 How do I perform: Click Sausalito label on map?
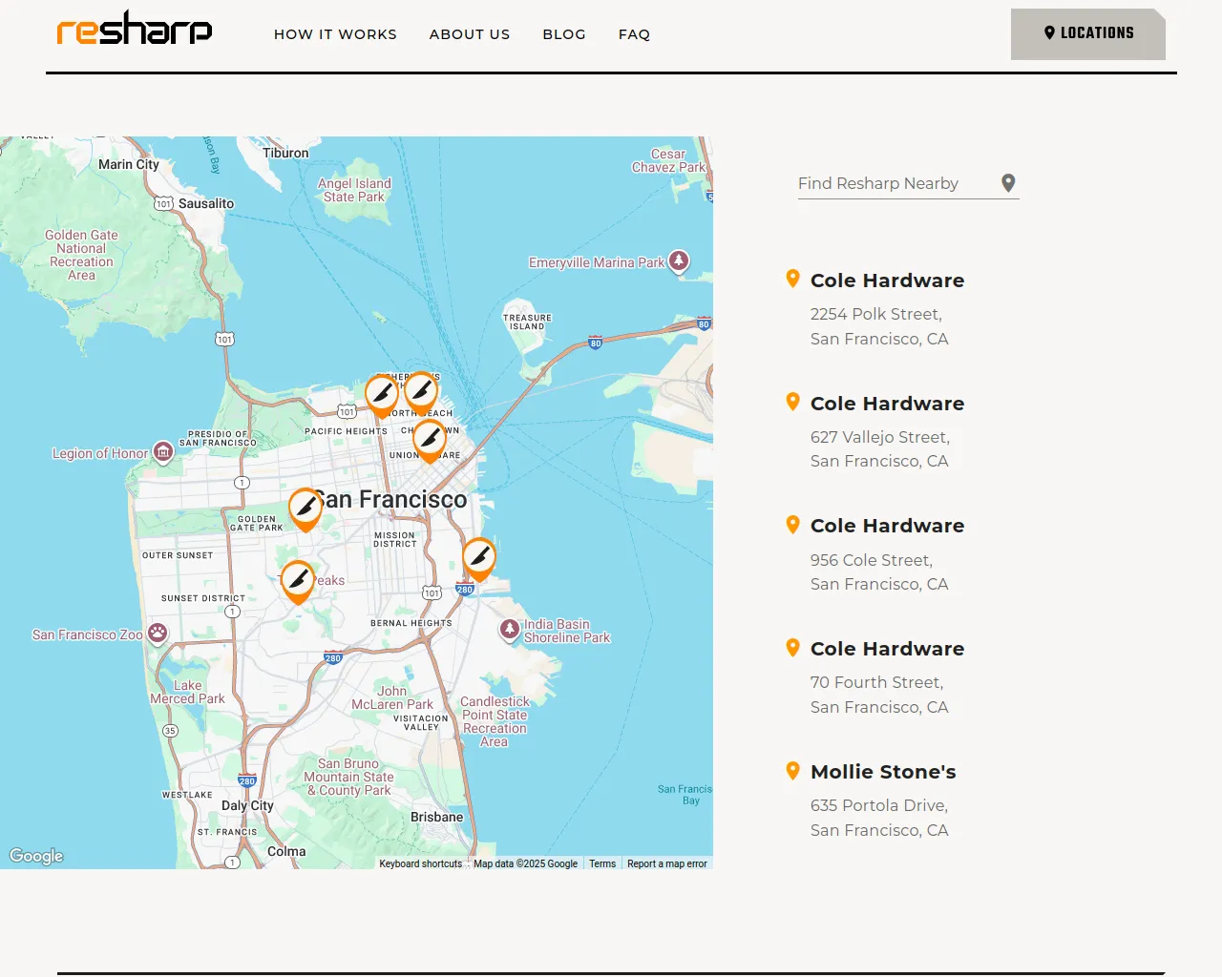coord(206,203)
